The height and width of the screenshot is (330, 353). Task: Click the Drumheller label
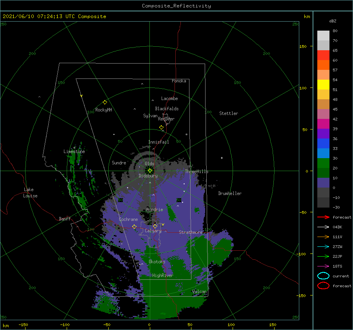point(230,193)
